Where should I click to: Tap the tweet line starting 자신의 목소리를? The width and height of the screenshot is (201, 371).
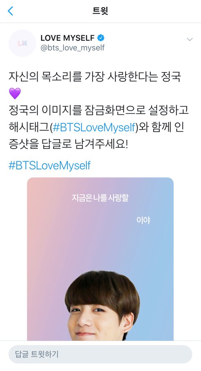[x=95, y=77]
